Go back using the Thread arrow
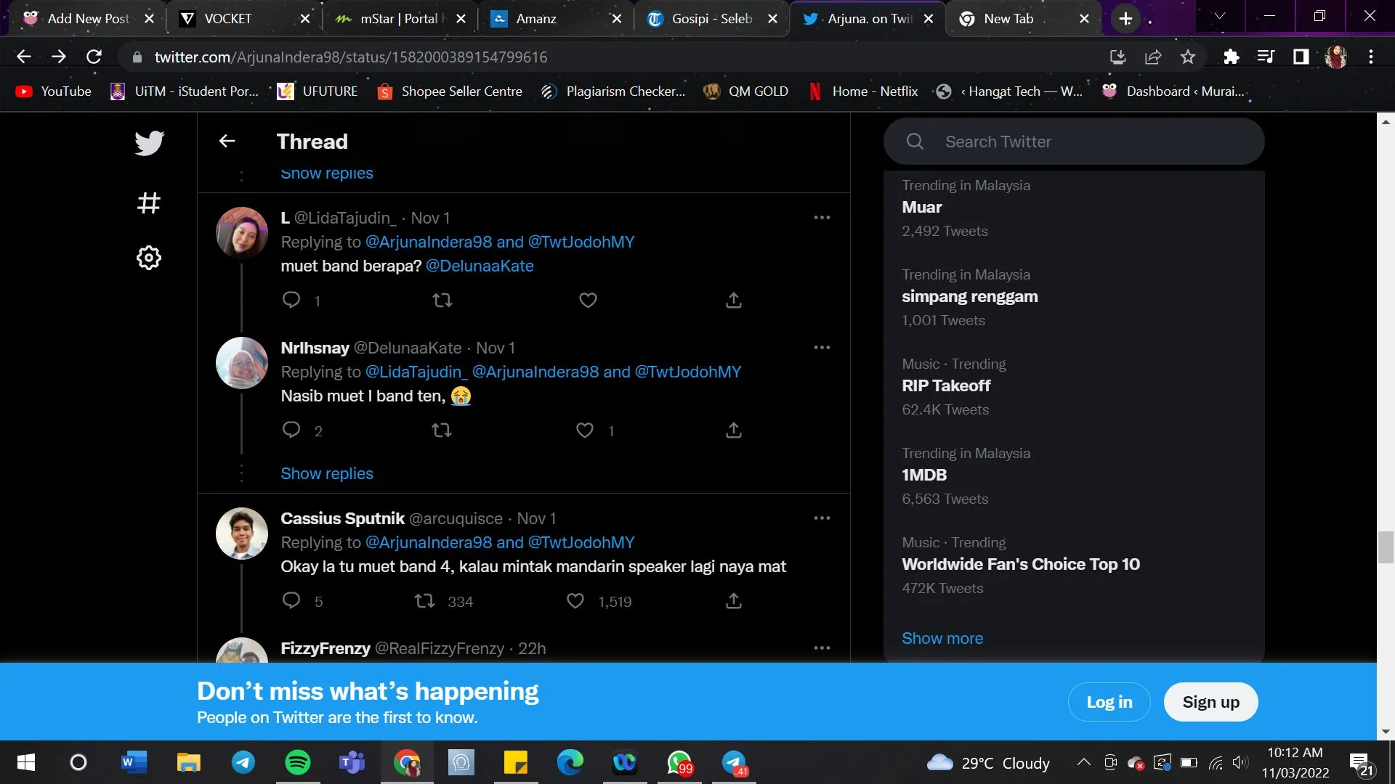This screenshot has height=784, width=1395. tap(227, 141)
